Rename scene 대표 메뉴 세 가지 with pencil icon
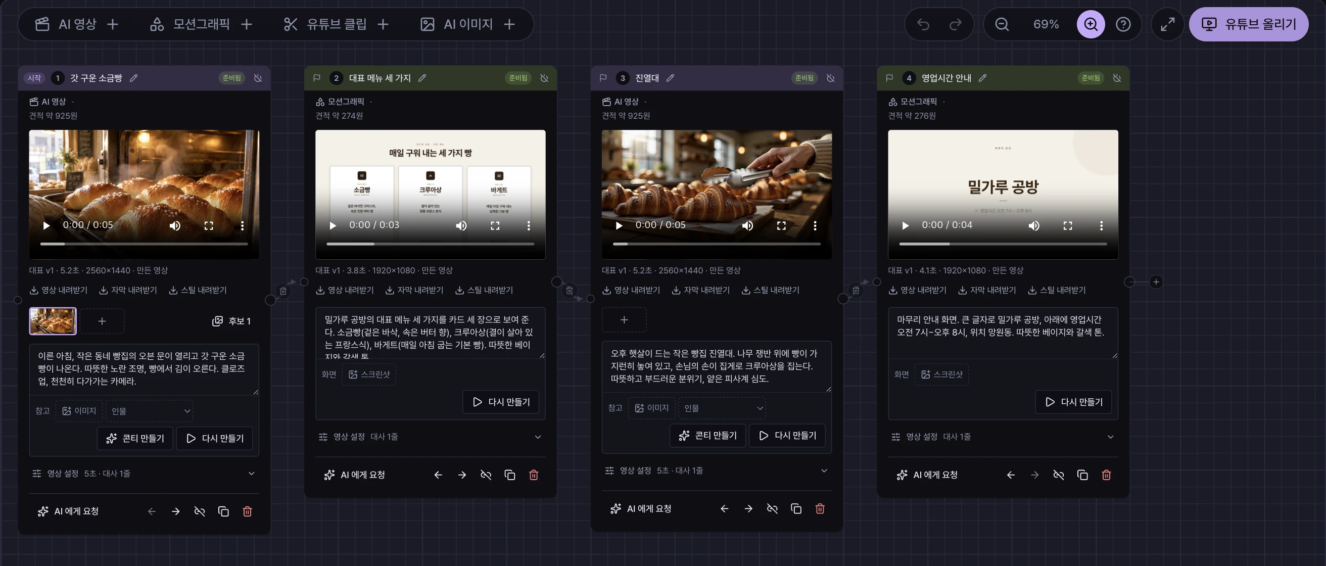Viewport: 1326px width, 566px height. pyautogui.click(x=422, y=78)
